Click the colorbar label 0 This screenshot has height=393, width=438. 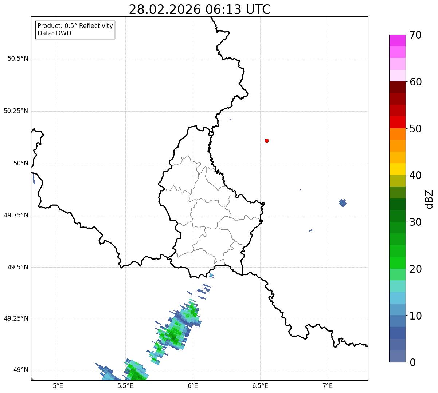click(413, 362)
